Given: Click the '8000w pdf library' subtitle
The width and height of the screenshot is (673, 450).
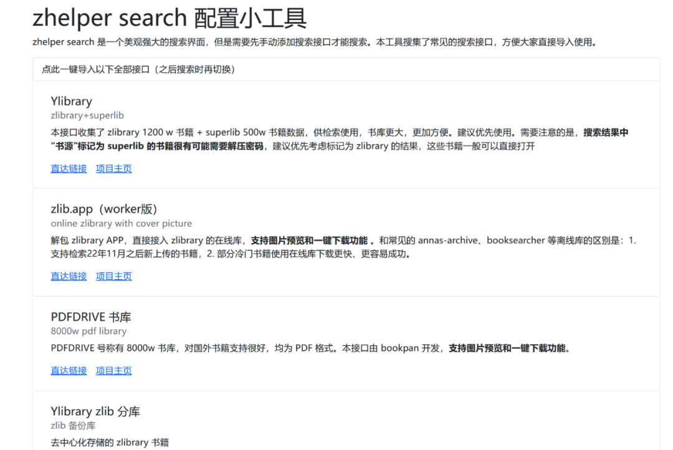Looking at the screenshot, I should coord(88,331).
